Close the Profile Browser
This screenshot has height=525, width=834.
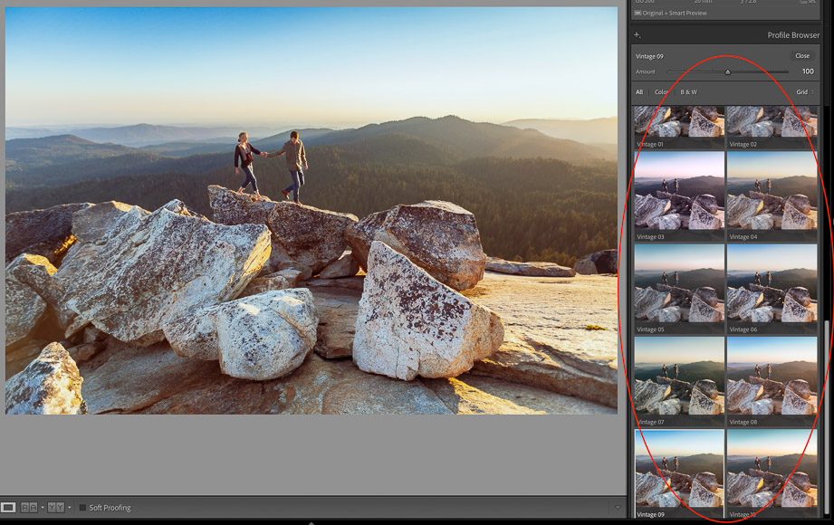(802, 56)
